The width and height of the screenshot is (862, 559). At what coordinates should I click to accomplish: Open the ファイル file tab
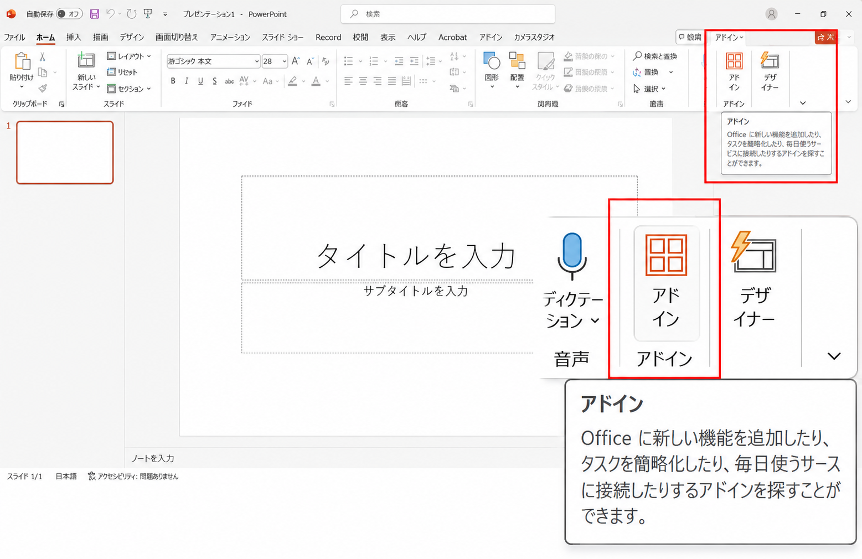pos(14,37)
